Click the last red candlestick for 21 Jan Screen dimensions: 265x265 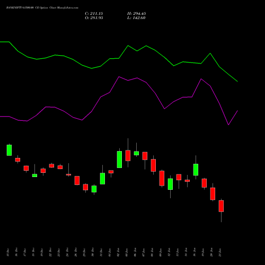point(221,206)
